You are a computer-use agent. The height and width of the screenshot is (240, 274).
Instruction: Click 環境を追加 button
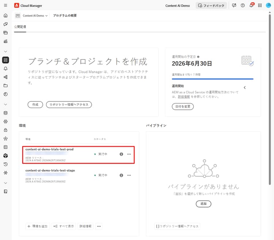click(38, 226)
